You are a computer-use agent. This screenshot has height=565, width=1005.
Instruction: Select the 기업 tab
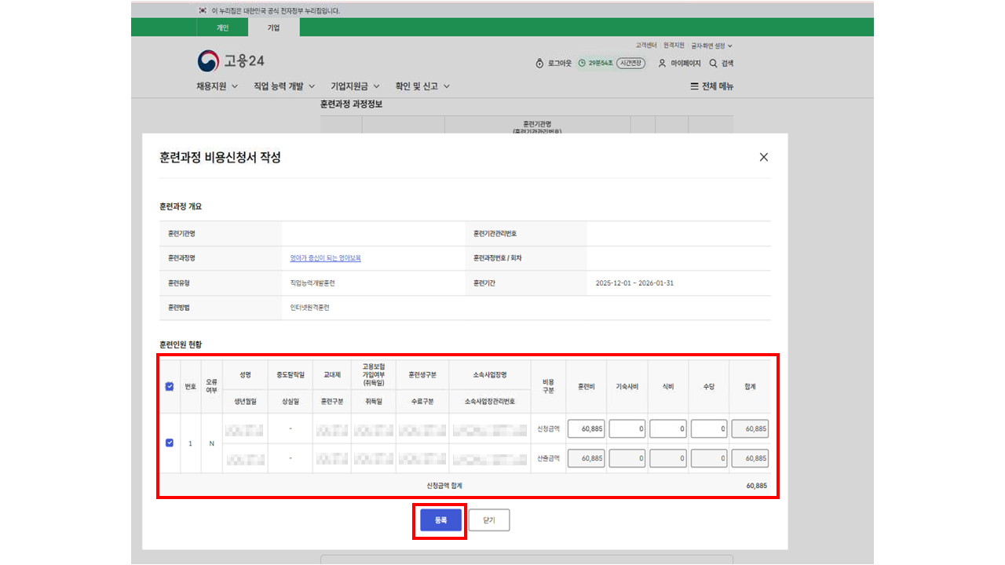(x=273, y=27)
